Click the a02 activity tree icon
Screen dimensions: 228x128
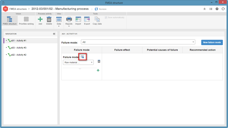[x=9, y=55]
